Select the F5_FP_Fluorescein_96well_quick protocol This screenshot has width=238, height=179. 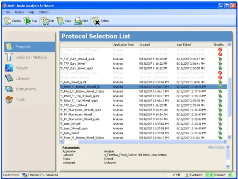[80, 119]
